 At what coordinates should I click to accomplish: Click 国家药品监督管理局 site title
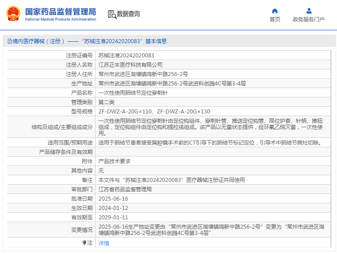[x=60, y=12]
